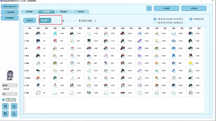Click the 导出截图 button

coord(166,8)
